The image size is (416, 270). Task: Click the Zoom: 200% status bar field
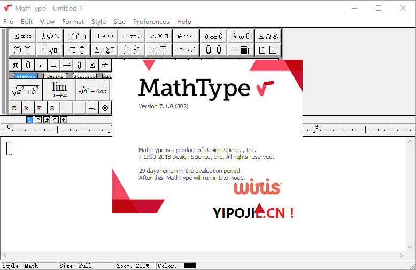(x=135, y=266)
